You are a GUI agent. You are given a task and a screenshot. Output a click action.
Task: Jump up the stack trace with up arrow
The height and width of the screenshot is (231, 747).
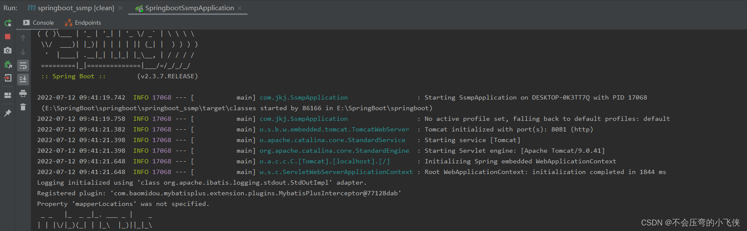(x=23, y=38)
